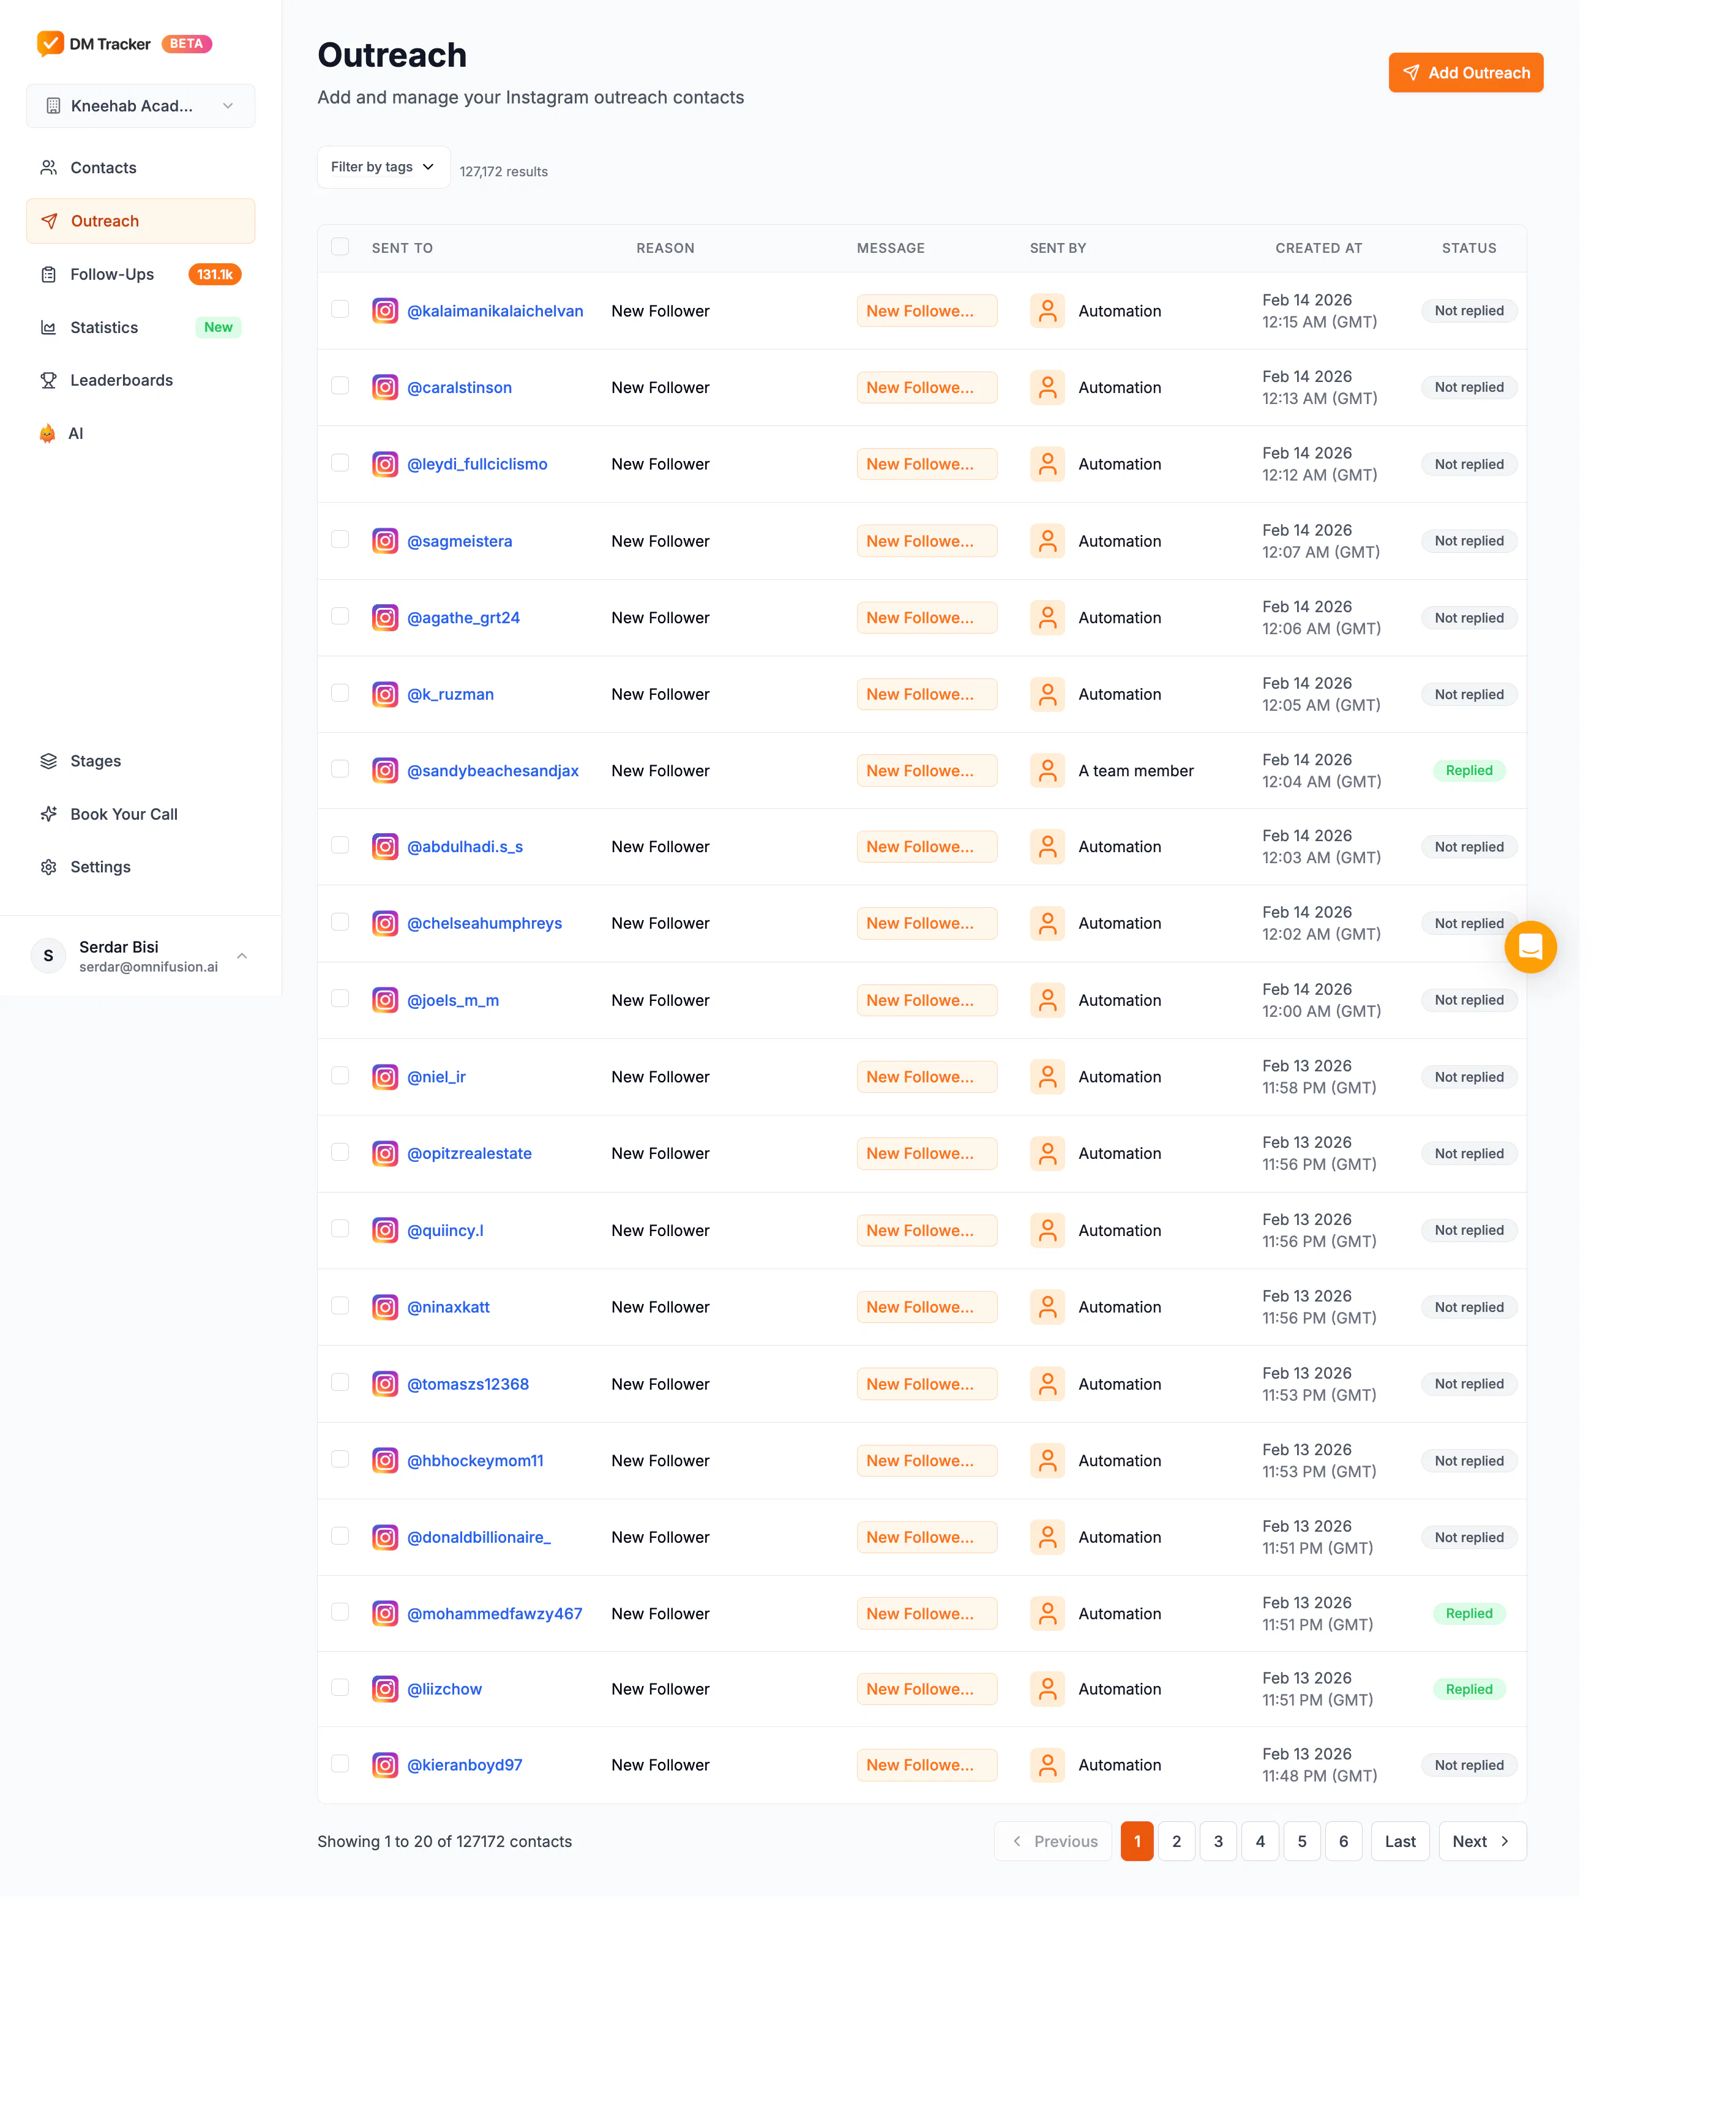
Task: Jump to the Last page
Action: tap(1400, 1841)
